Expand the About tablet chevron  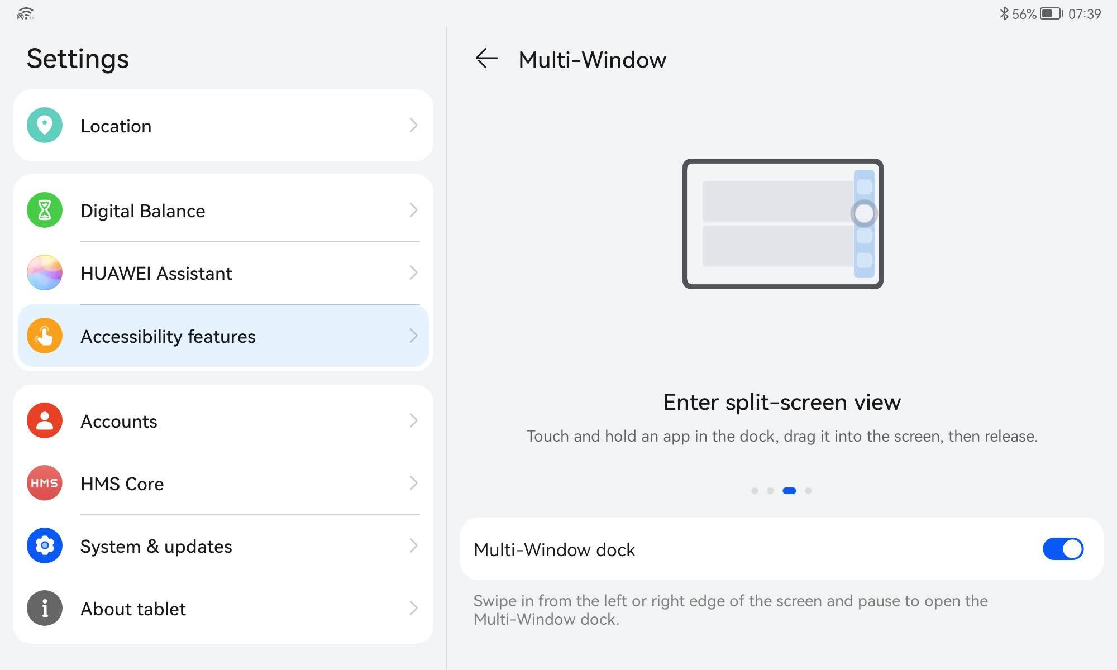coord(413,608)
